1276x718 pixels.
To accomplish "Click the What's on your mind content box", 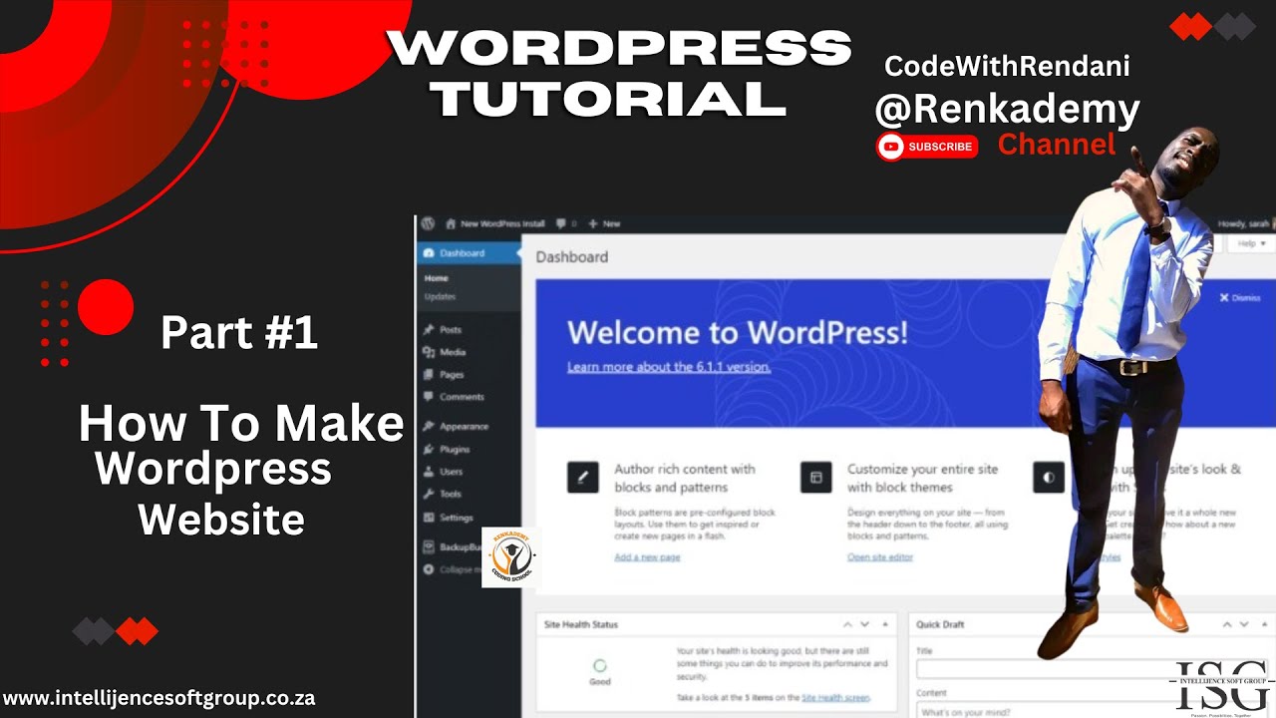I will point(1095,711).
